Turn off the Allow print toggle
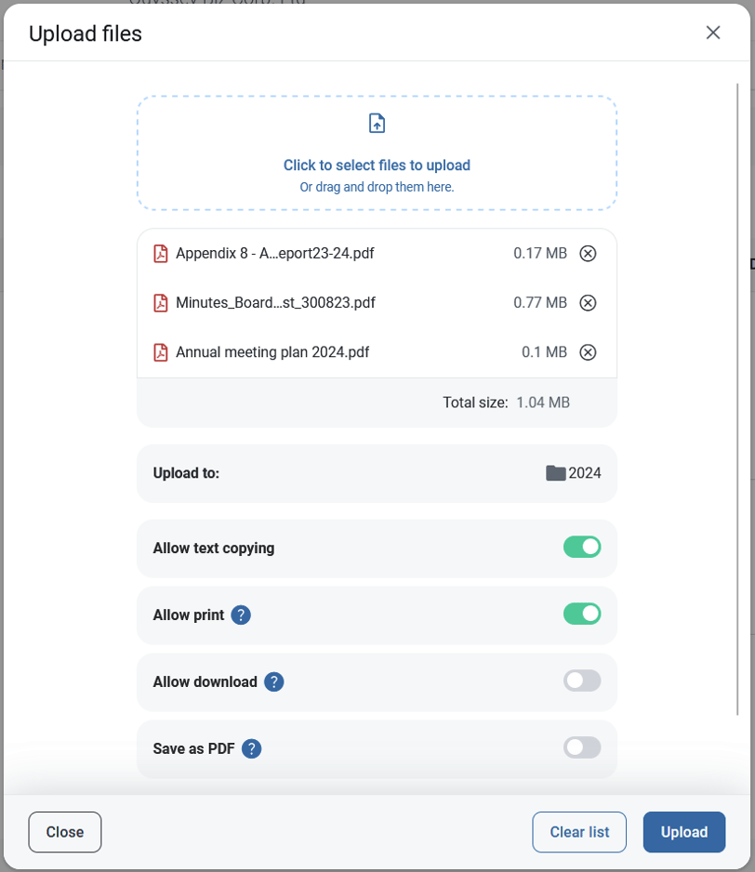The height and width of the screenshot is (872, 755). click(582, 614)
